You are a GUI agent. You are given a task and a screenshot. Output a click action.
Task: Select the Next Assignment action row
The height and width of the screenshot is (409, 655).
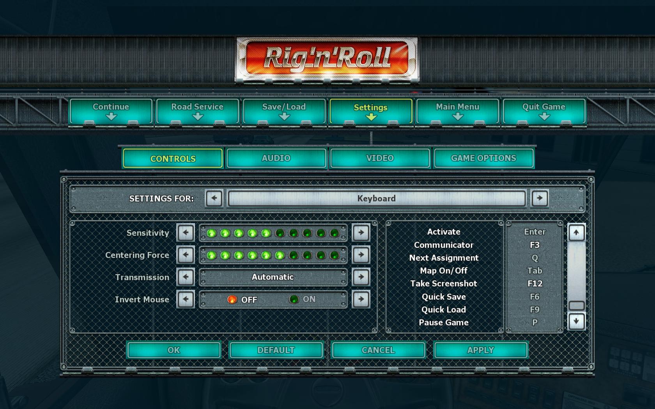(x=444, y=258)
